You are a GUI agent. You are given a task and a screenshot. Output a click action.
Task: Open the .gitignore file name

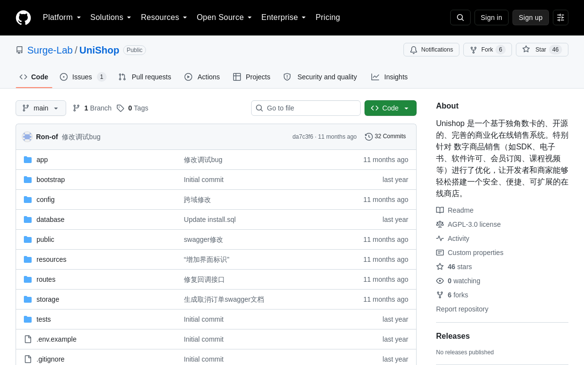click(51, 359)
